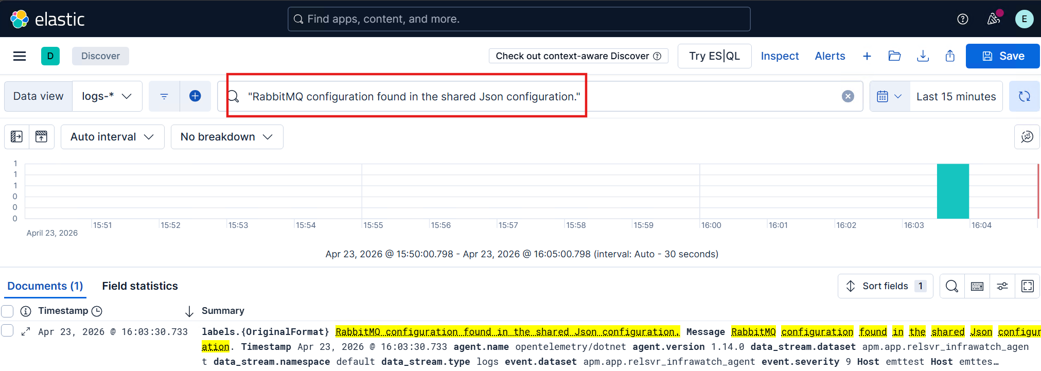The image size is (1041, 371).
Task: Open the newsfeed notifications icon
Action: tap(994, 19)
